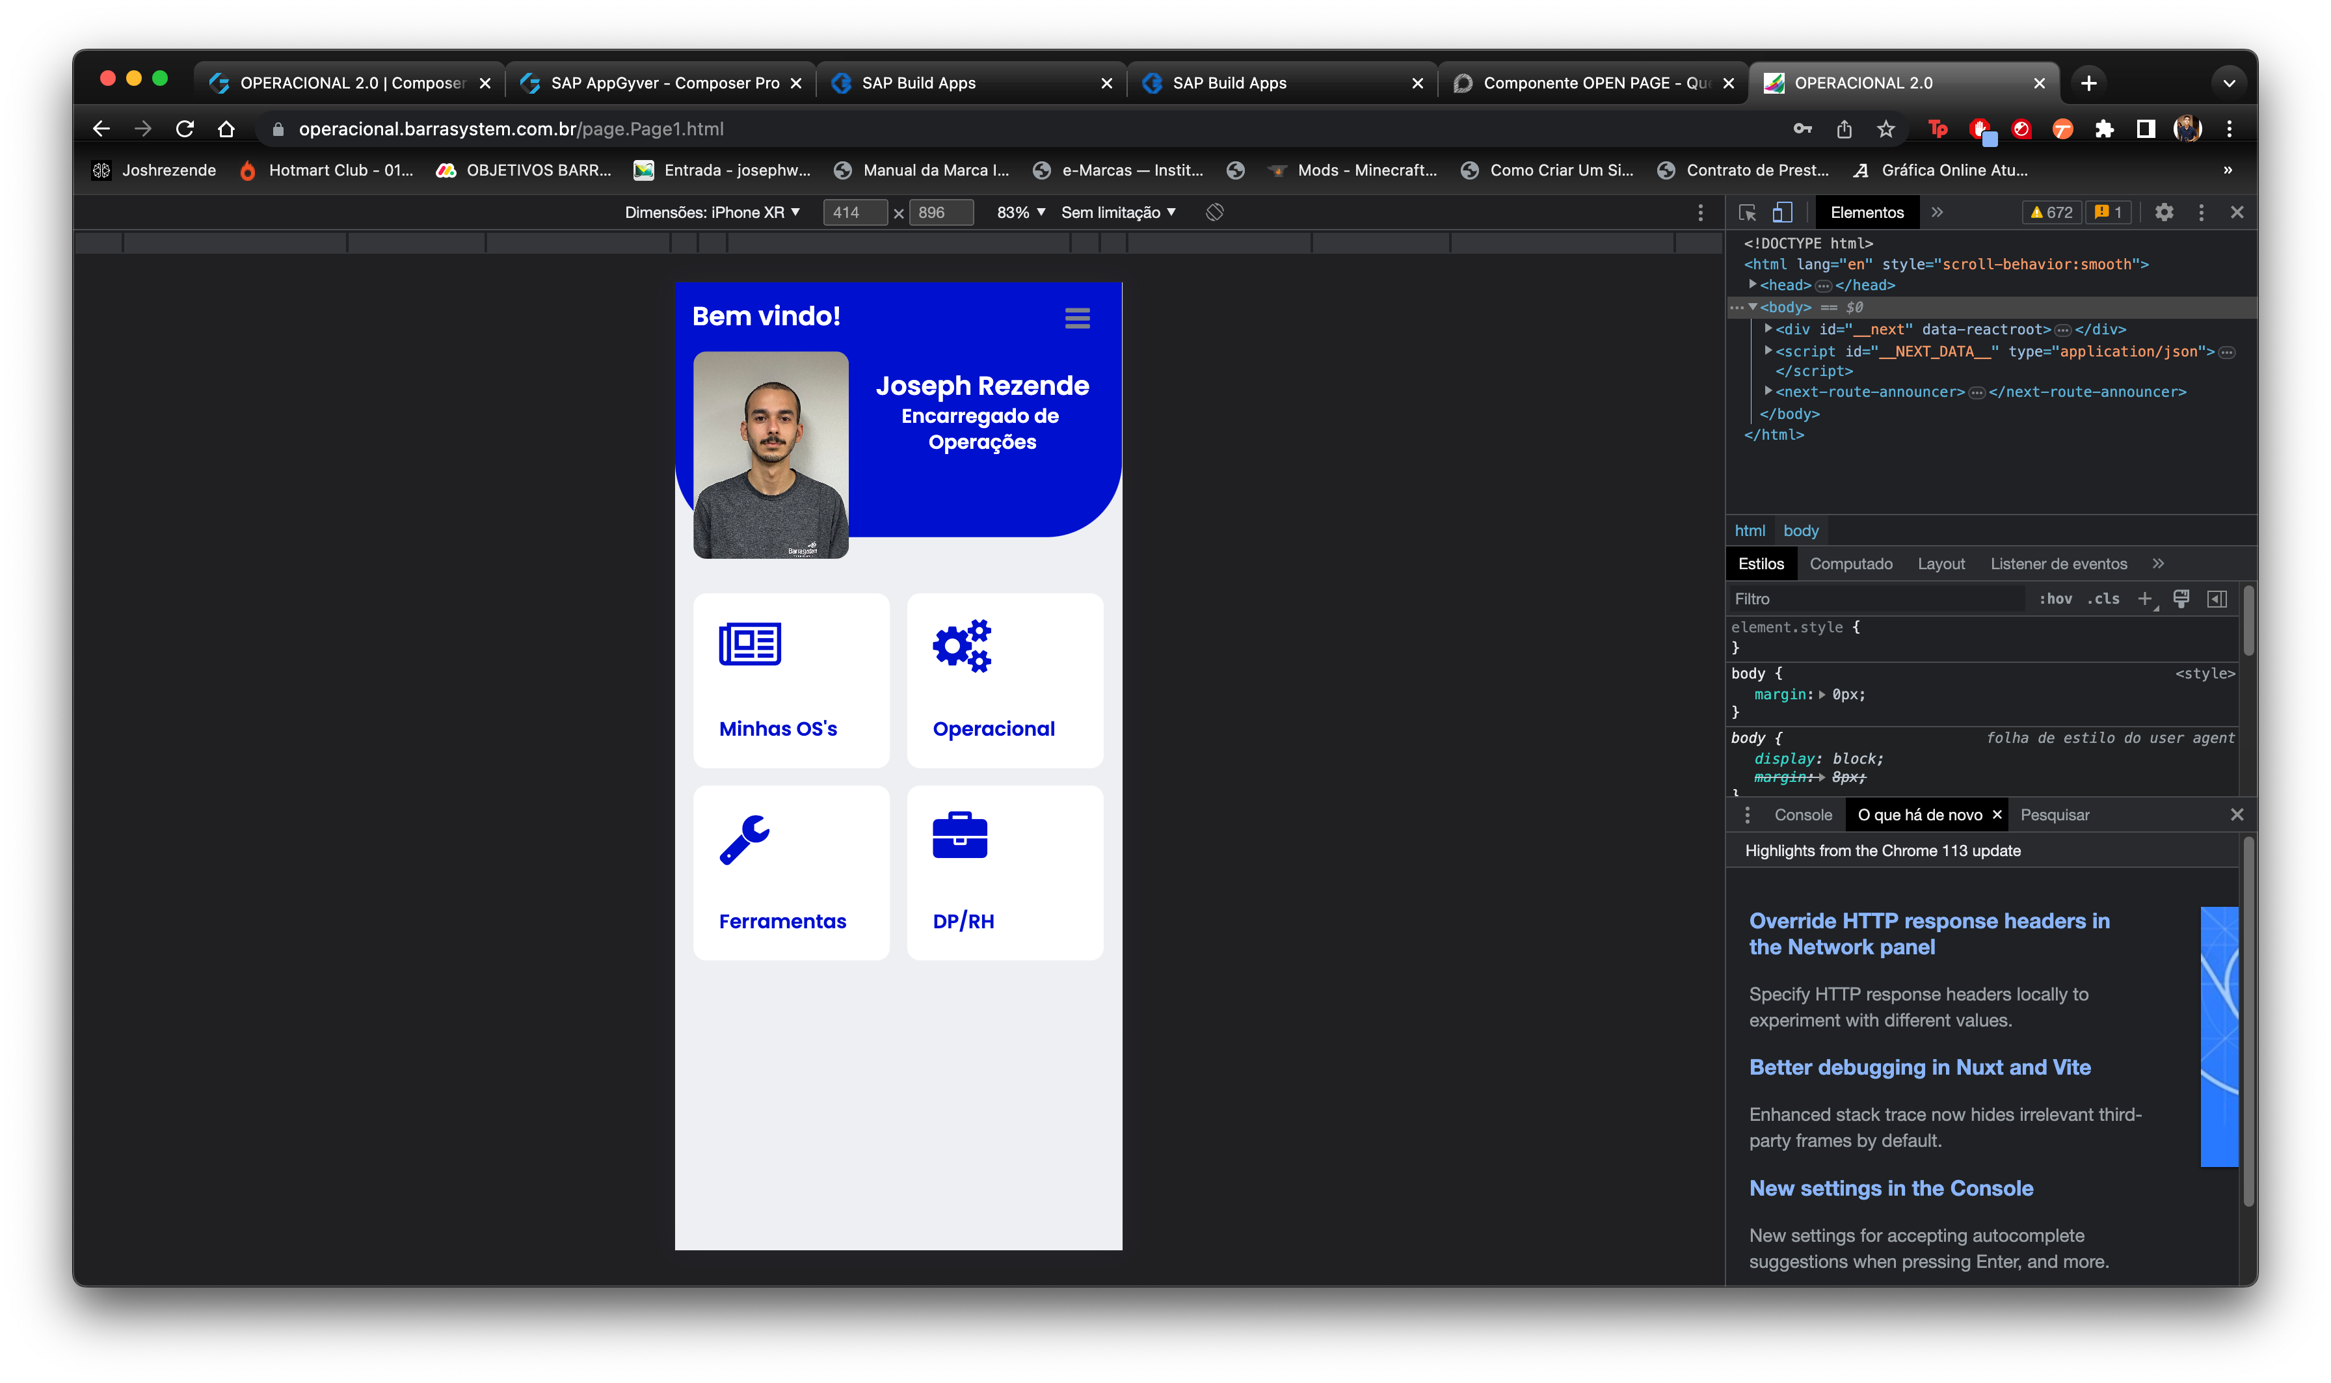Viewport: 2331px width, 1383px height.
Task: Open the Extensions puzzle icon
Action: [x=2103, y=129]
